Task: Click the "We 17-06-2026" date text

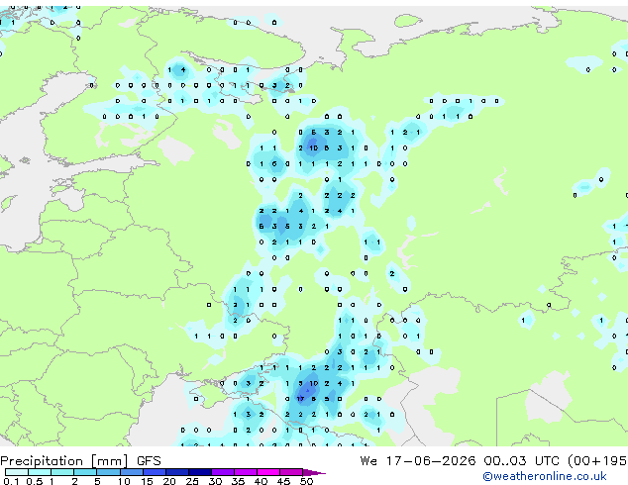Action: point(418,461)
